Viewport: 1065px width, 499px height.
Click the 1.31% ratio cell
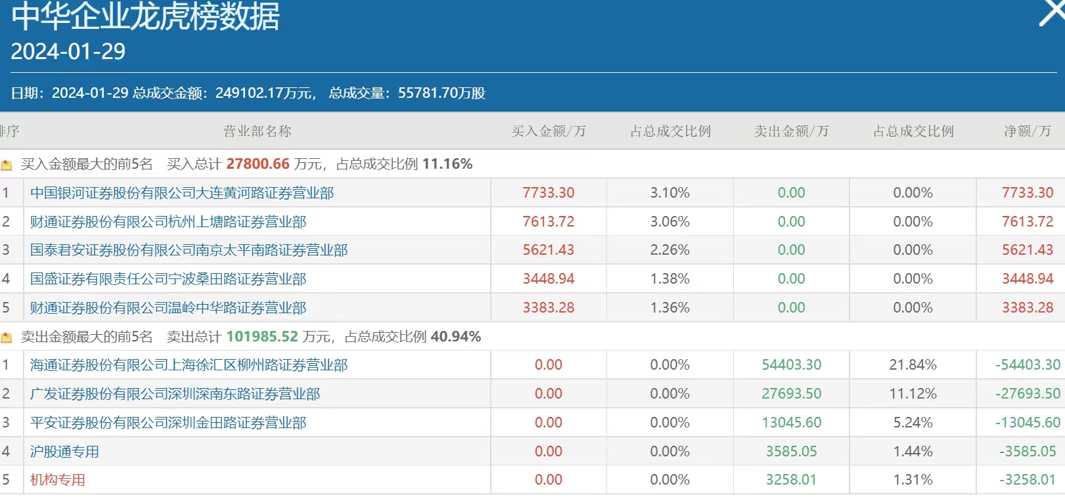point(913,480)
